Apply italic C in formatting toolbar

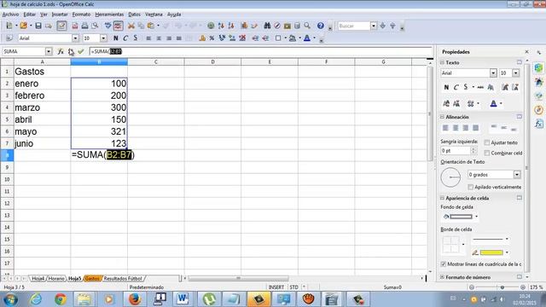pos(125,38)
